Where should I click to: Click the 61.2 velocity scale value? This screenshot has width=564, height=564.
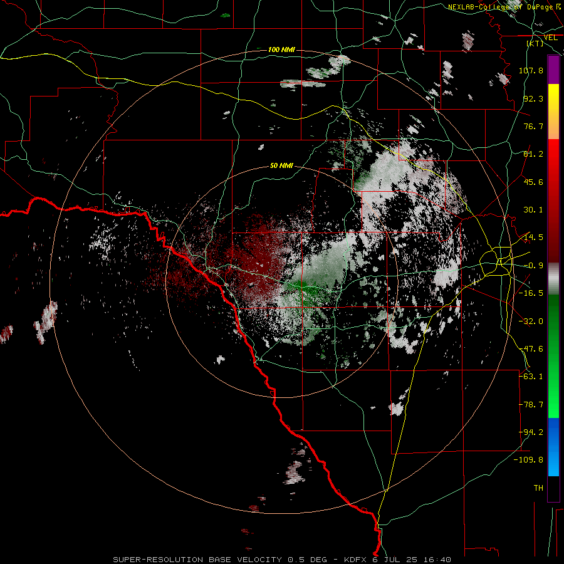click(x=533, y=154)
